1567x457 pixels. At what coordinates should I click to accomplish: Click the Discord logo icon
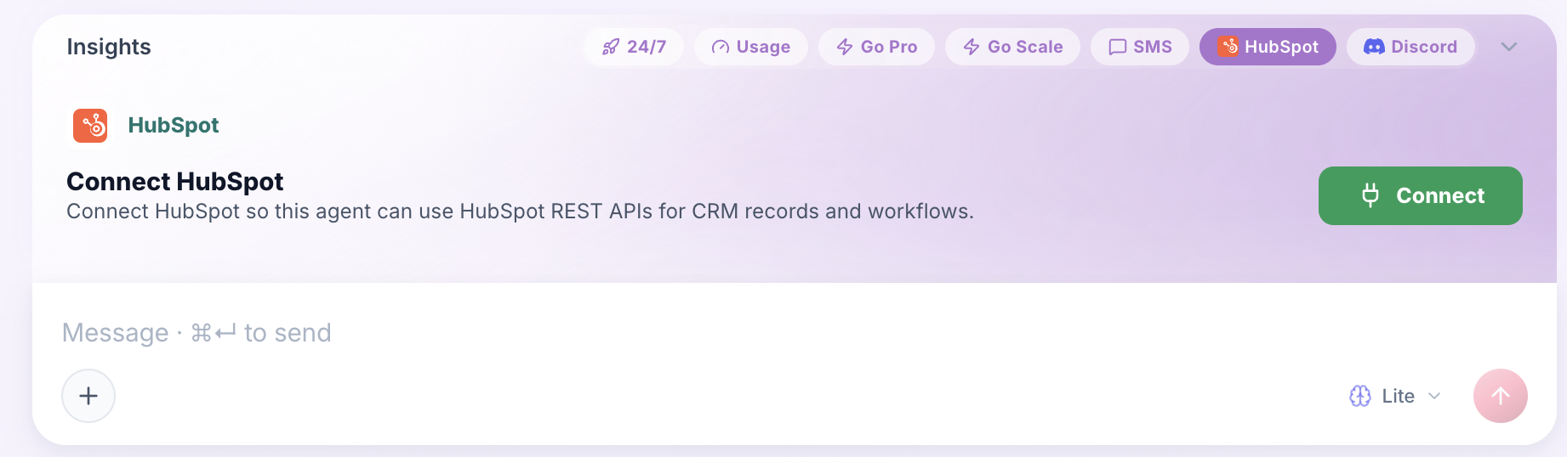1374,47
